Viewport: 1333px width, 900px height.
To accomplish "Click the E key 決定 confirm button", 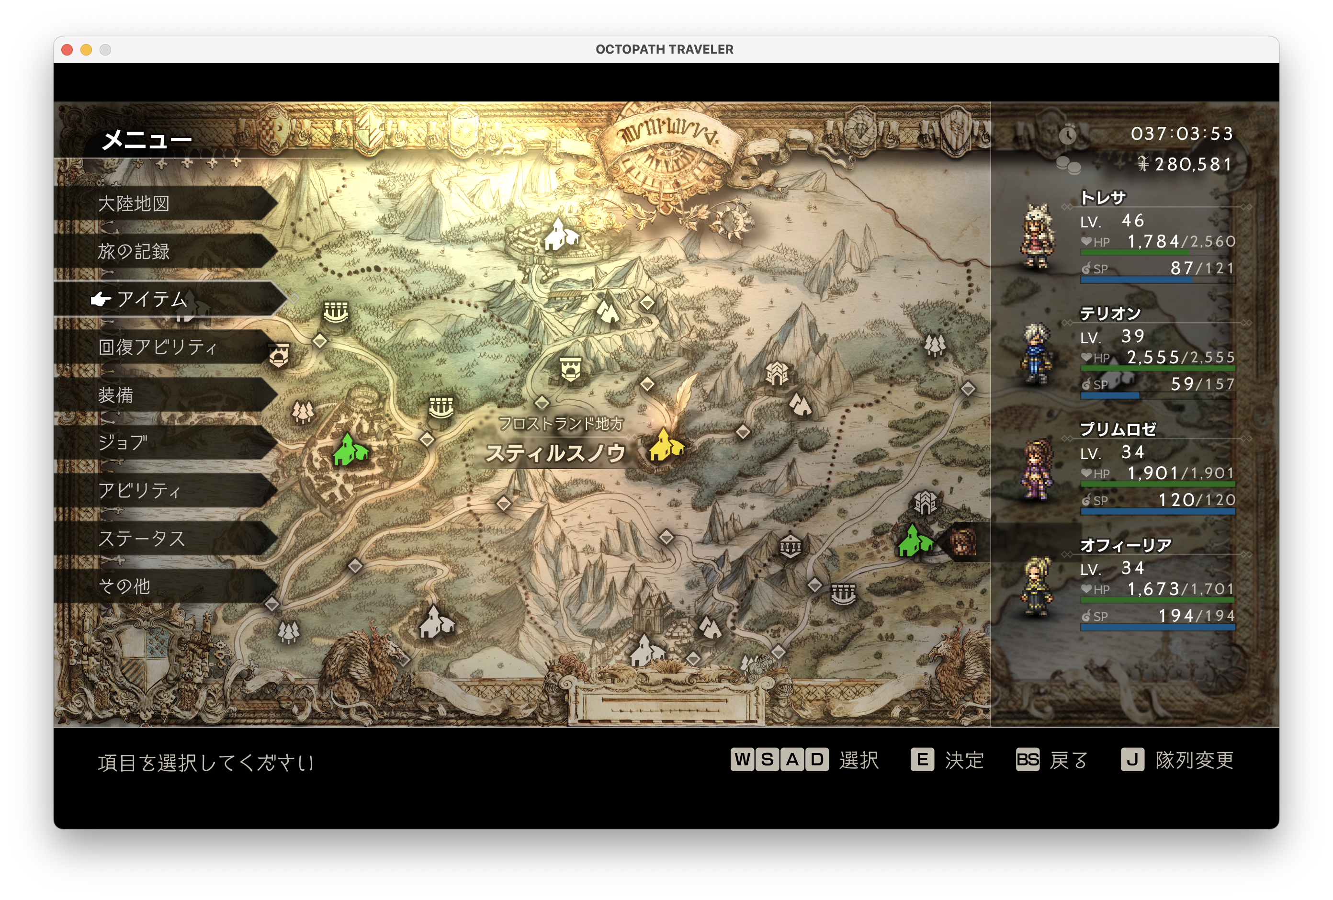I will coord(922,759).
